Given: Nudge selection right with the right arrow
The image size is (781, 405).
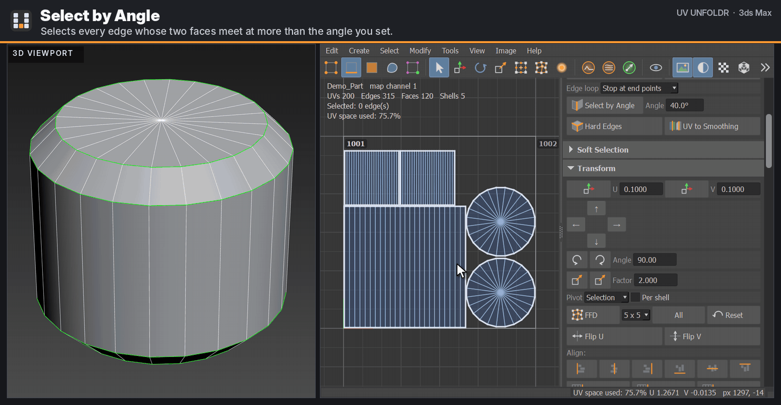Looking at the screenshot, I should coord(617,225).
